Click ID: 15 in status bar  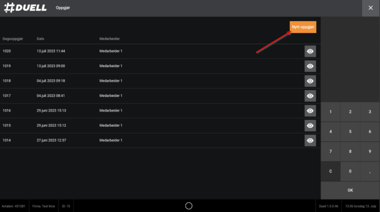click(x=66, y=206)
